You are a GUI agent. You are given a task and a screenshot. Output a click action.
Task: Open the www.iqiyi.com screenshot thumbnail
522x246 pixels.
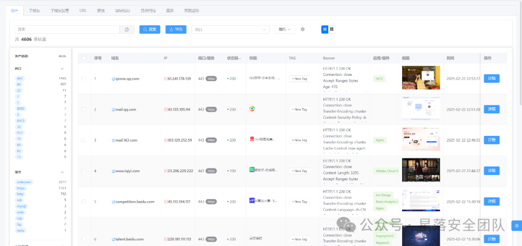421,170
